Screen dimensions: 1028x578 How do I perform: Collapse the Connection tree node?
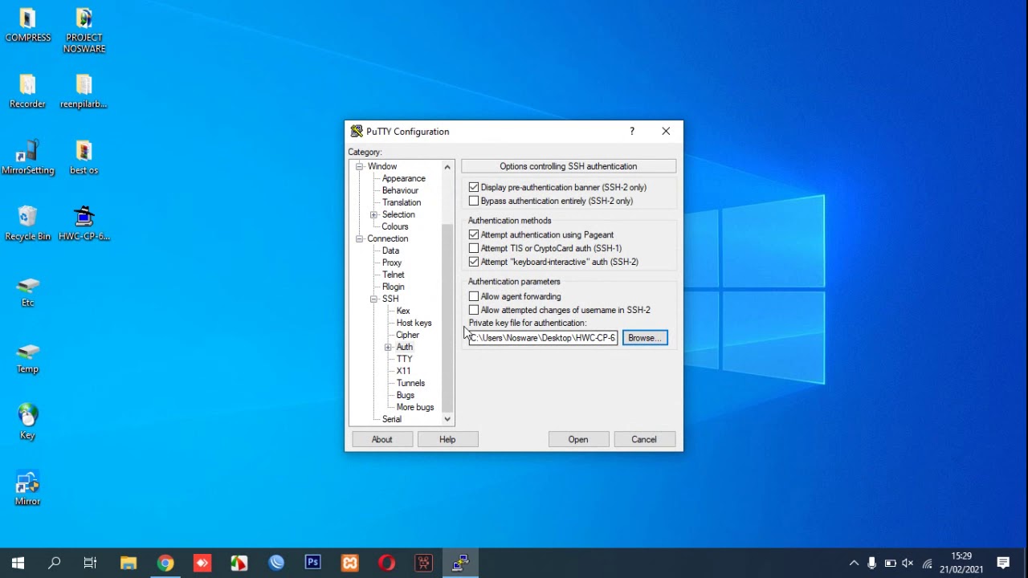tap(360, 238)
